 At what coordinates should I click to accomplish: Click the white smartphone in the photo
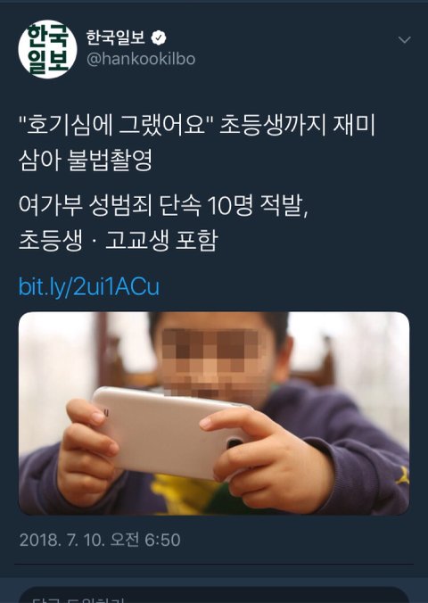[169, 431]
